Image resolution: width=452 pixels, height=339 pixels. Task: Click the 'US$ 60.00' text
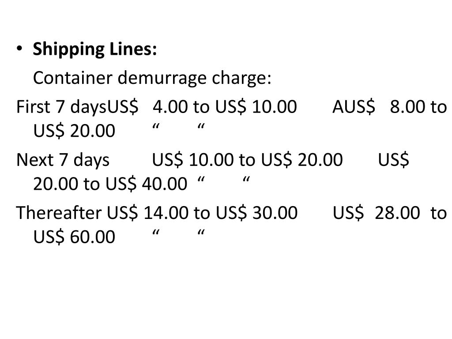74,237
